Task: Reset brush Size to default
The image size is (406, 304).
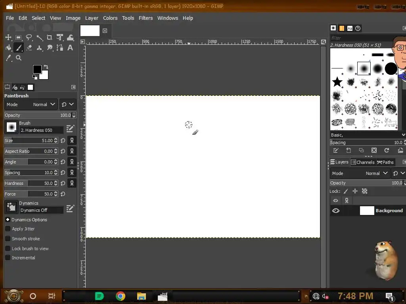Action: 63,141
